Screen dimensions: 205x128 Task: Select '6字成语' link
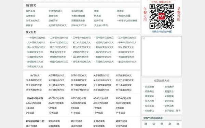click(x=75, y=108)
